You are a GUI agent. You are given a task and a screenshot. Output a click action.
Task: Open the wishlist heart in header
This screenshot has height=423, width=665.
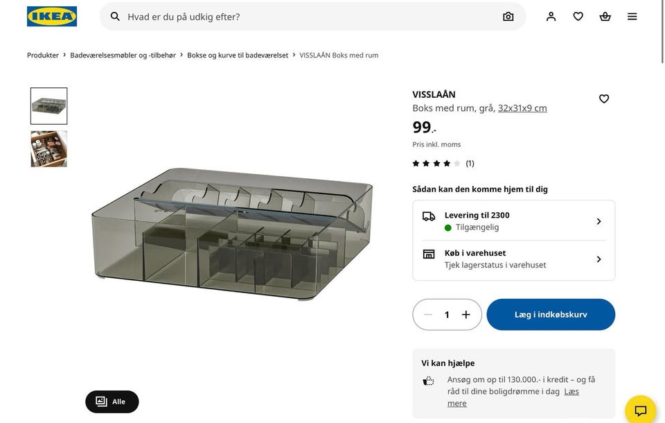click(x=578, y=17)
